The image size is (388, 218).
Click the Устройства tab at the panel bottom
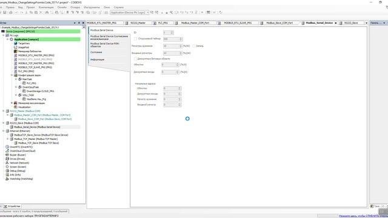coord(12,206)
